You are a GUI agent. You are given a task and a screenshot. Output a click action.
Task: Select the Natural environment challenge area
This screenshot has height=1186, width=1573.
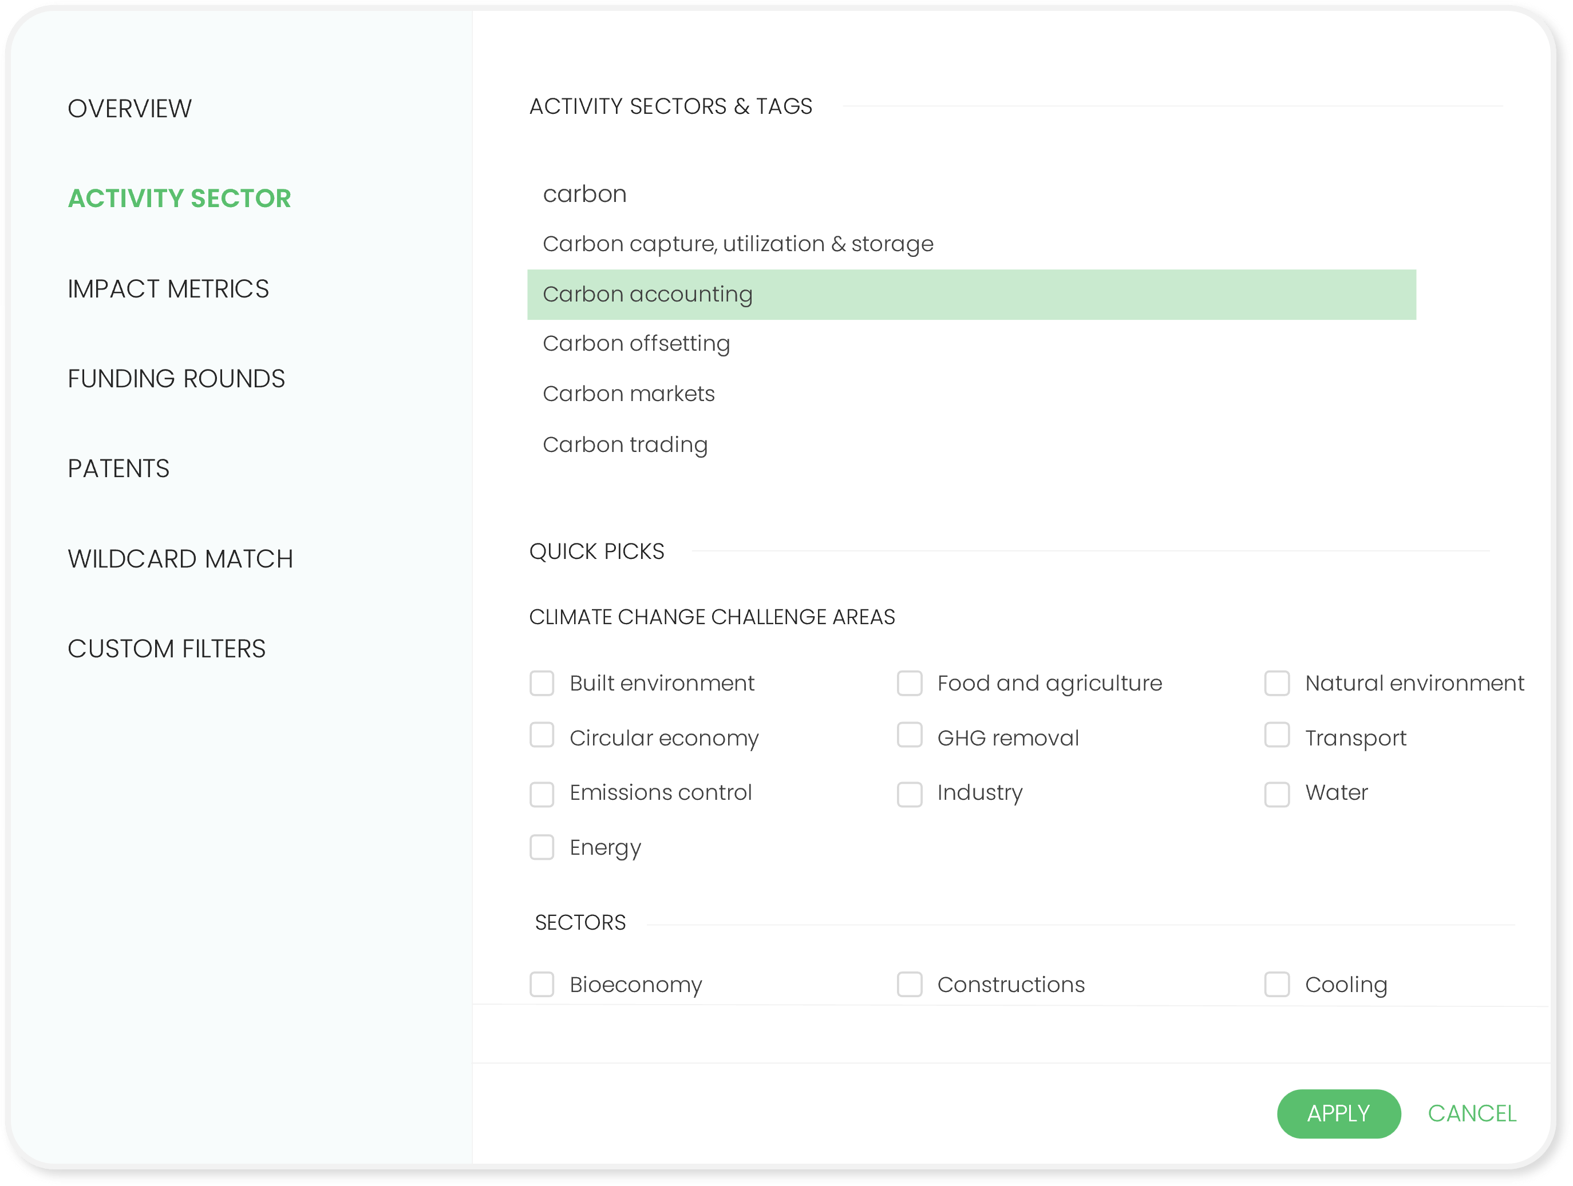[x=1276, y=683]
